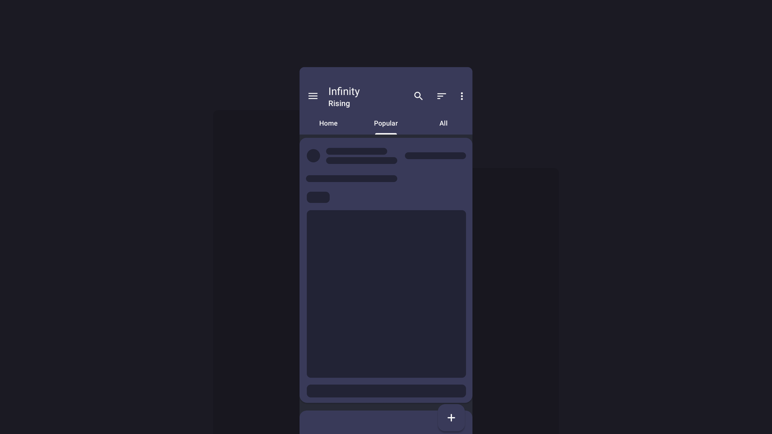
Task: Select the Home tab
Action: (x=328, y=123)
